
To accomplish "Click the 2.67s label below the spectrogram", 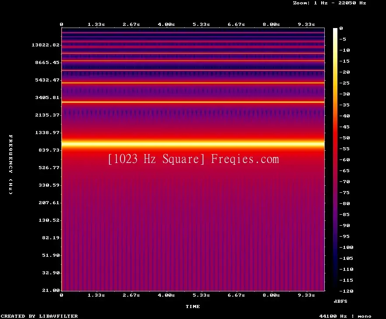I will click(x=131, y=295).
